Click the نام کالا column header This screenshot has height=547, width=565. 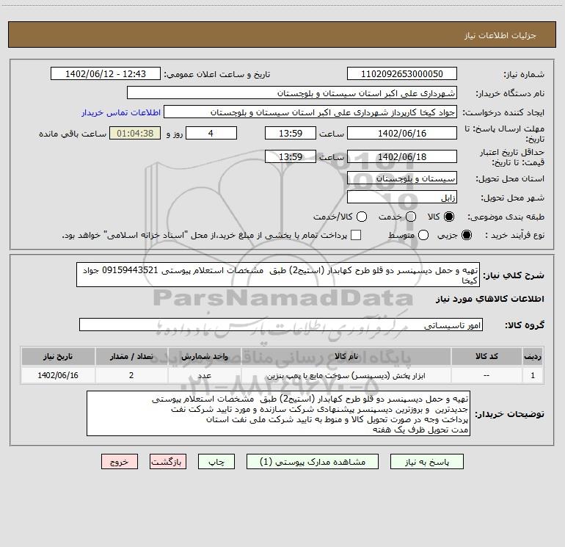(346, 356)
